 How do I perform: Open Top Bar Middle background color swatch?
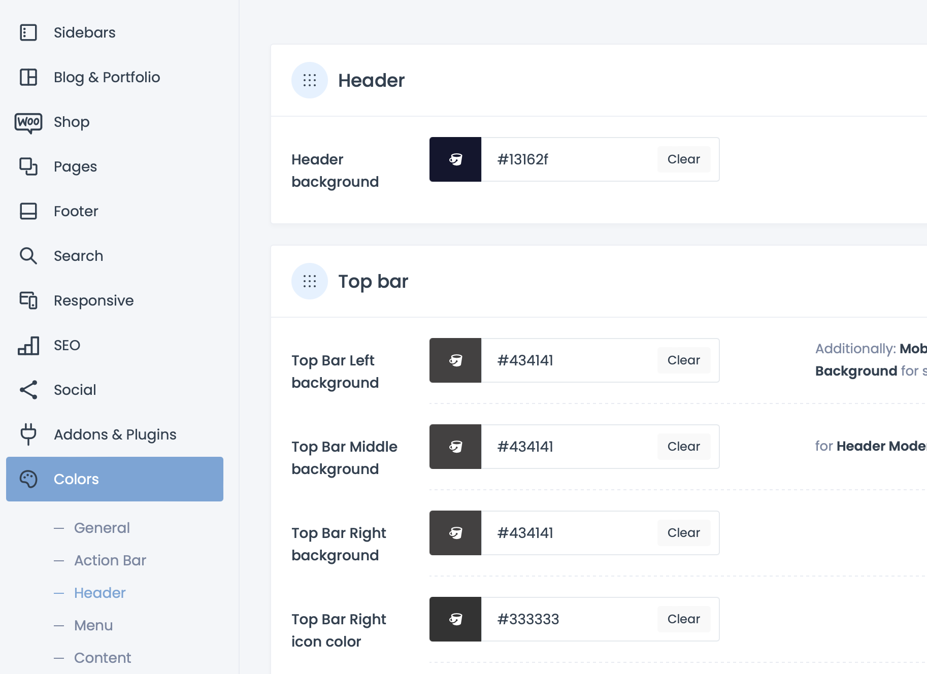[x=455, y=447]
